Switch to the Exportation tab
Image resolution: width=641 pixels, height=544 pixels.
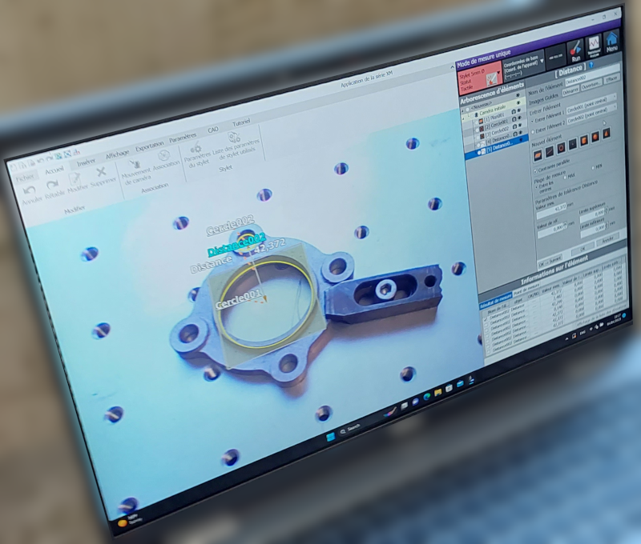(149, 146)
